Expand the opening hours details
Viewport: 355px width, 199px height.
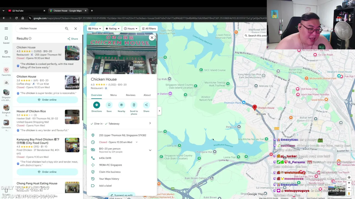[136, 142]
